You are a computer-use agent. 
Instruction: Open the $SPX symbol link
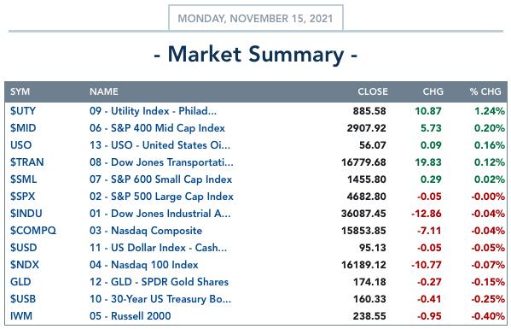[x=22, y=197]
